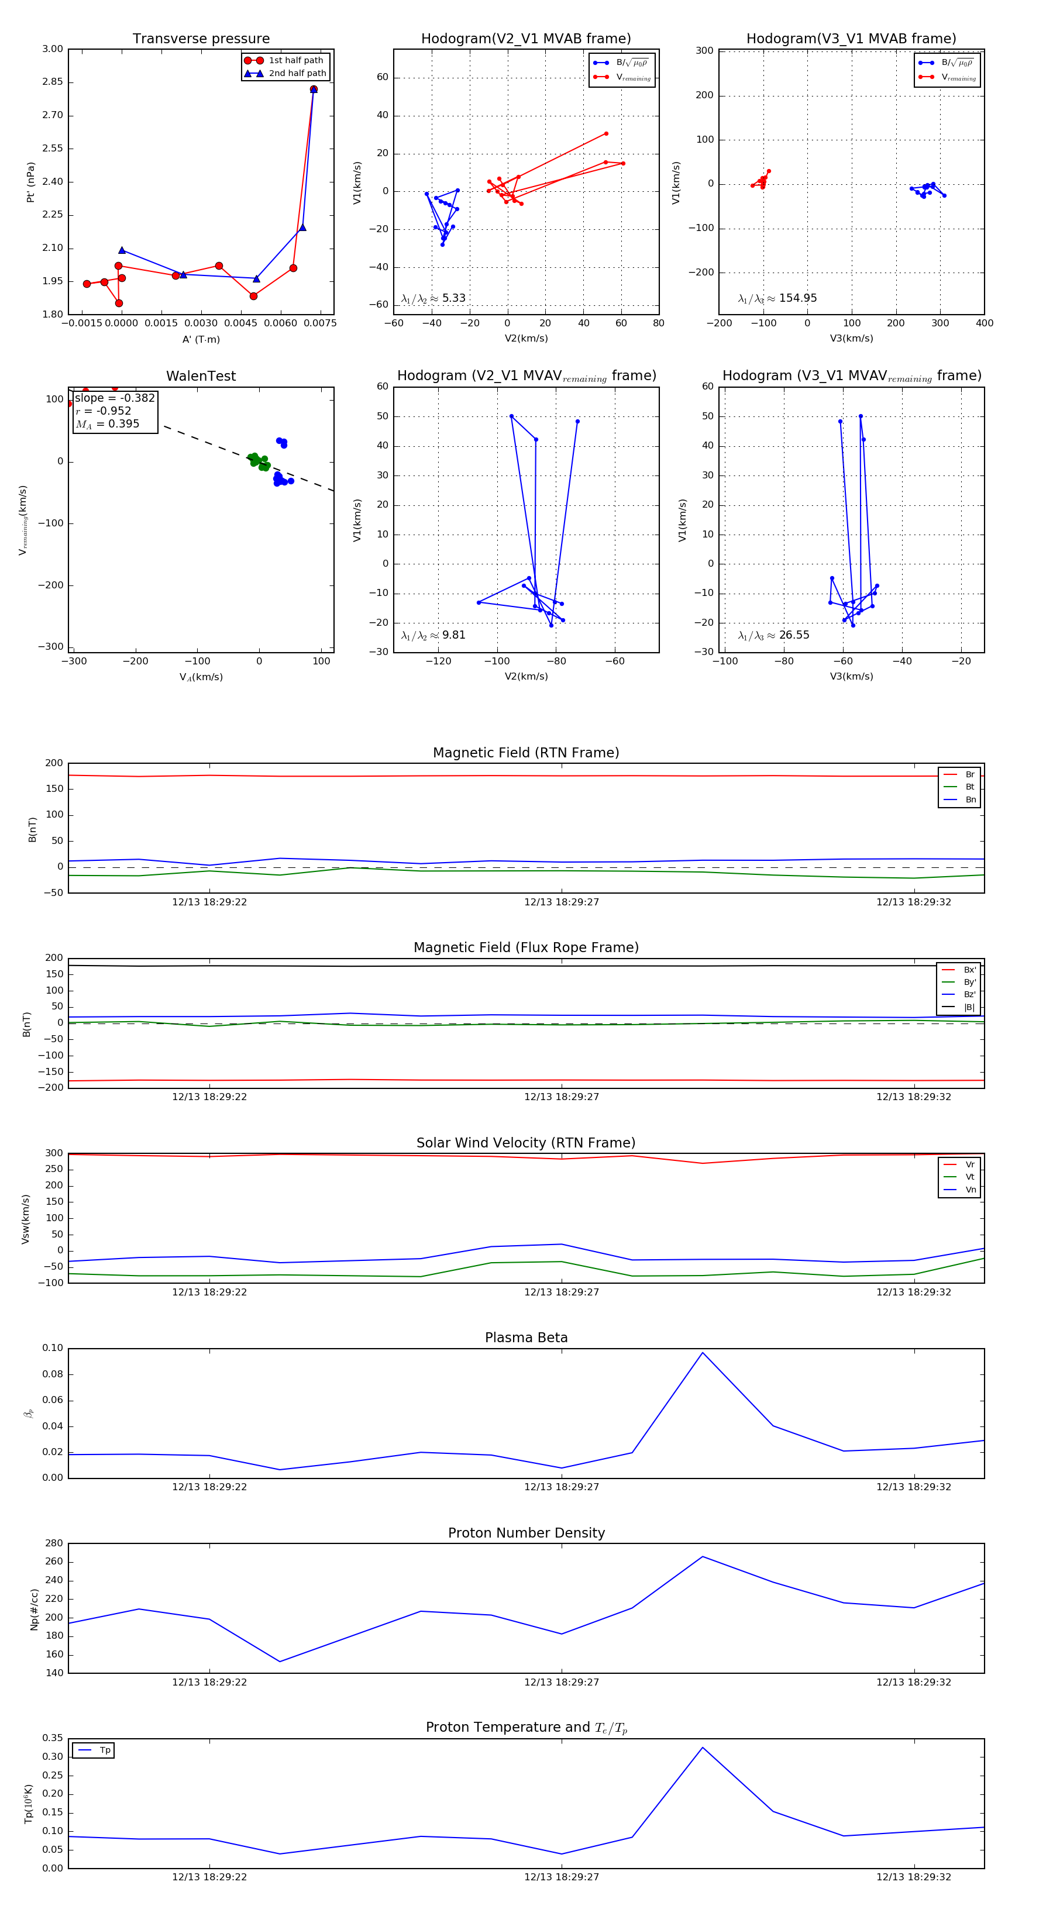Click the "Plasma Beta" plot title
The width and height of the screenshot is (1053, 1930).
click(x=526, y=1338)
